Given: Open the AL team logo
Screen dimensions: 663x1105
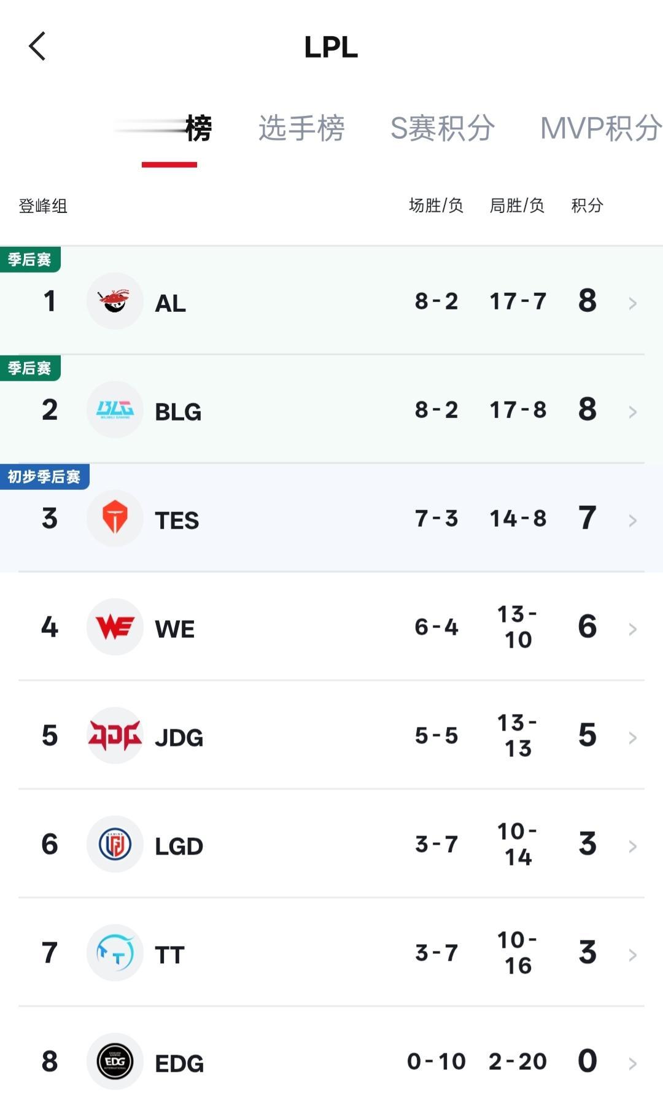Looking at the screenshot, I should [115, 301].
